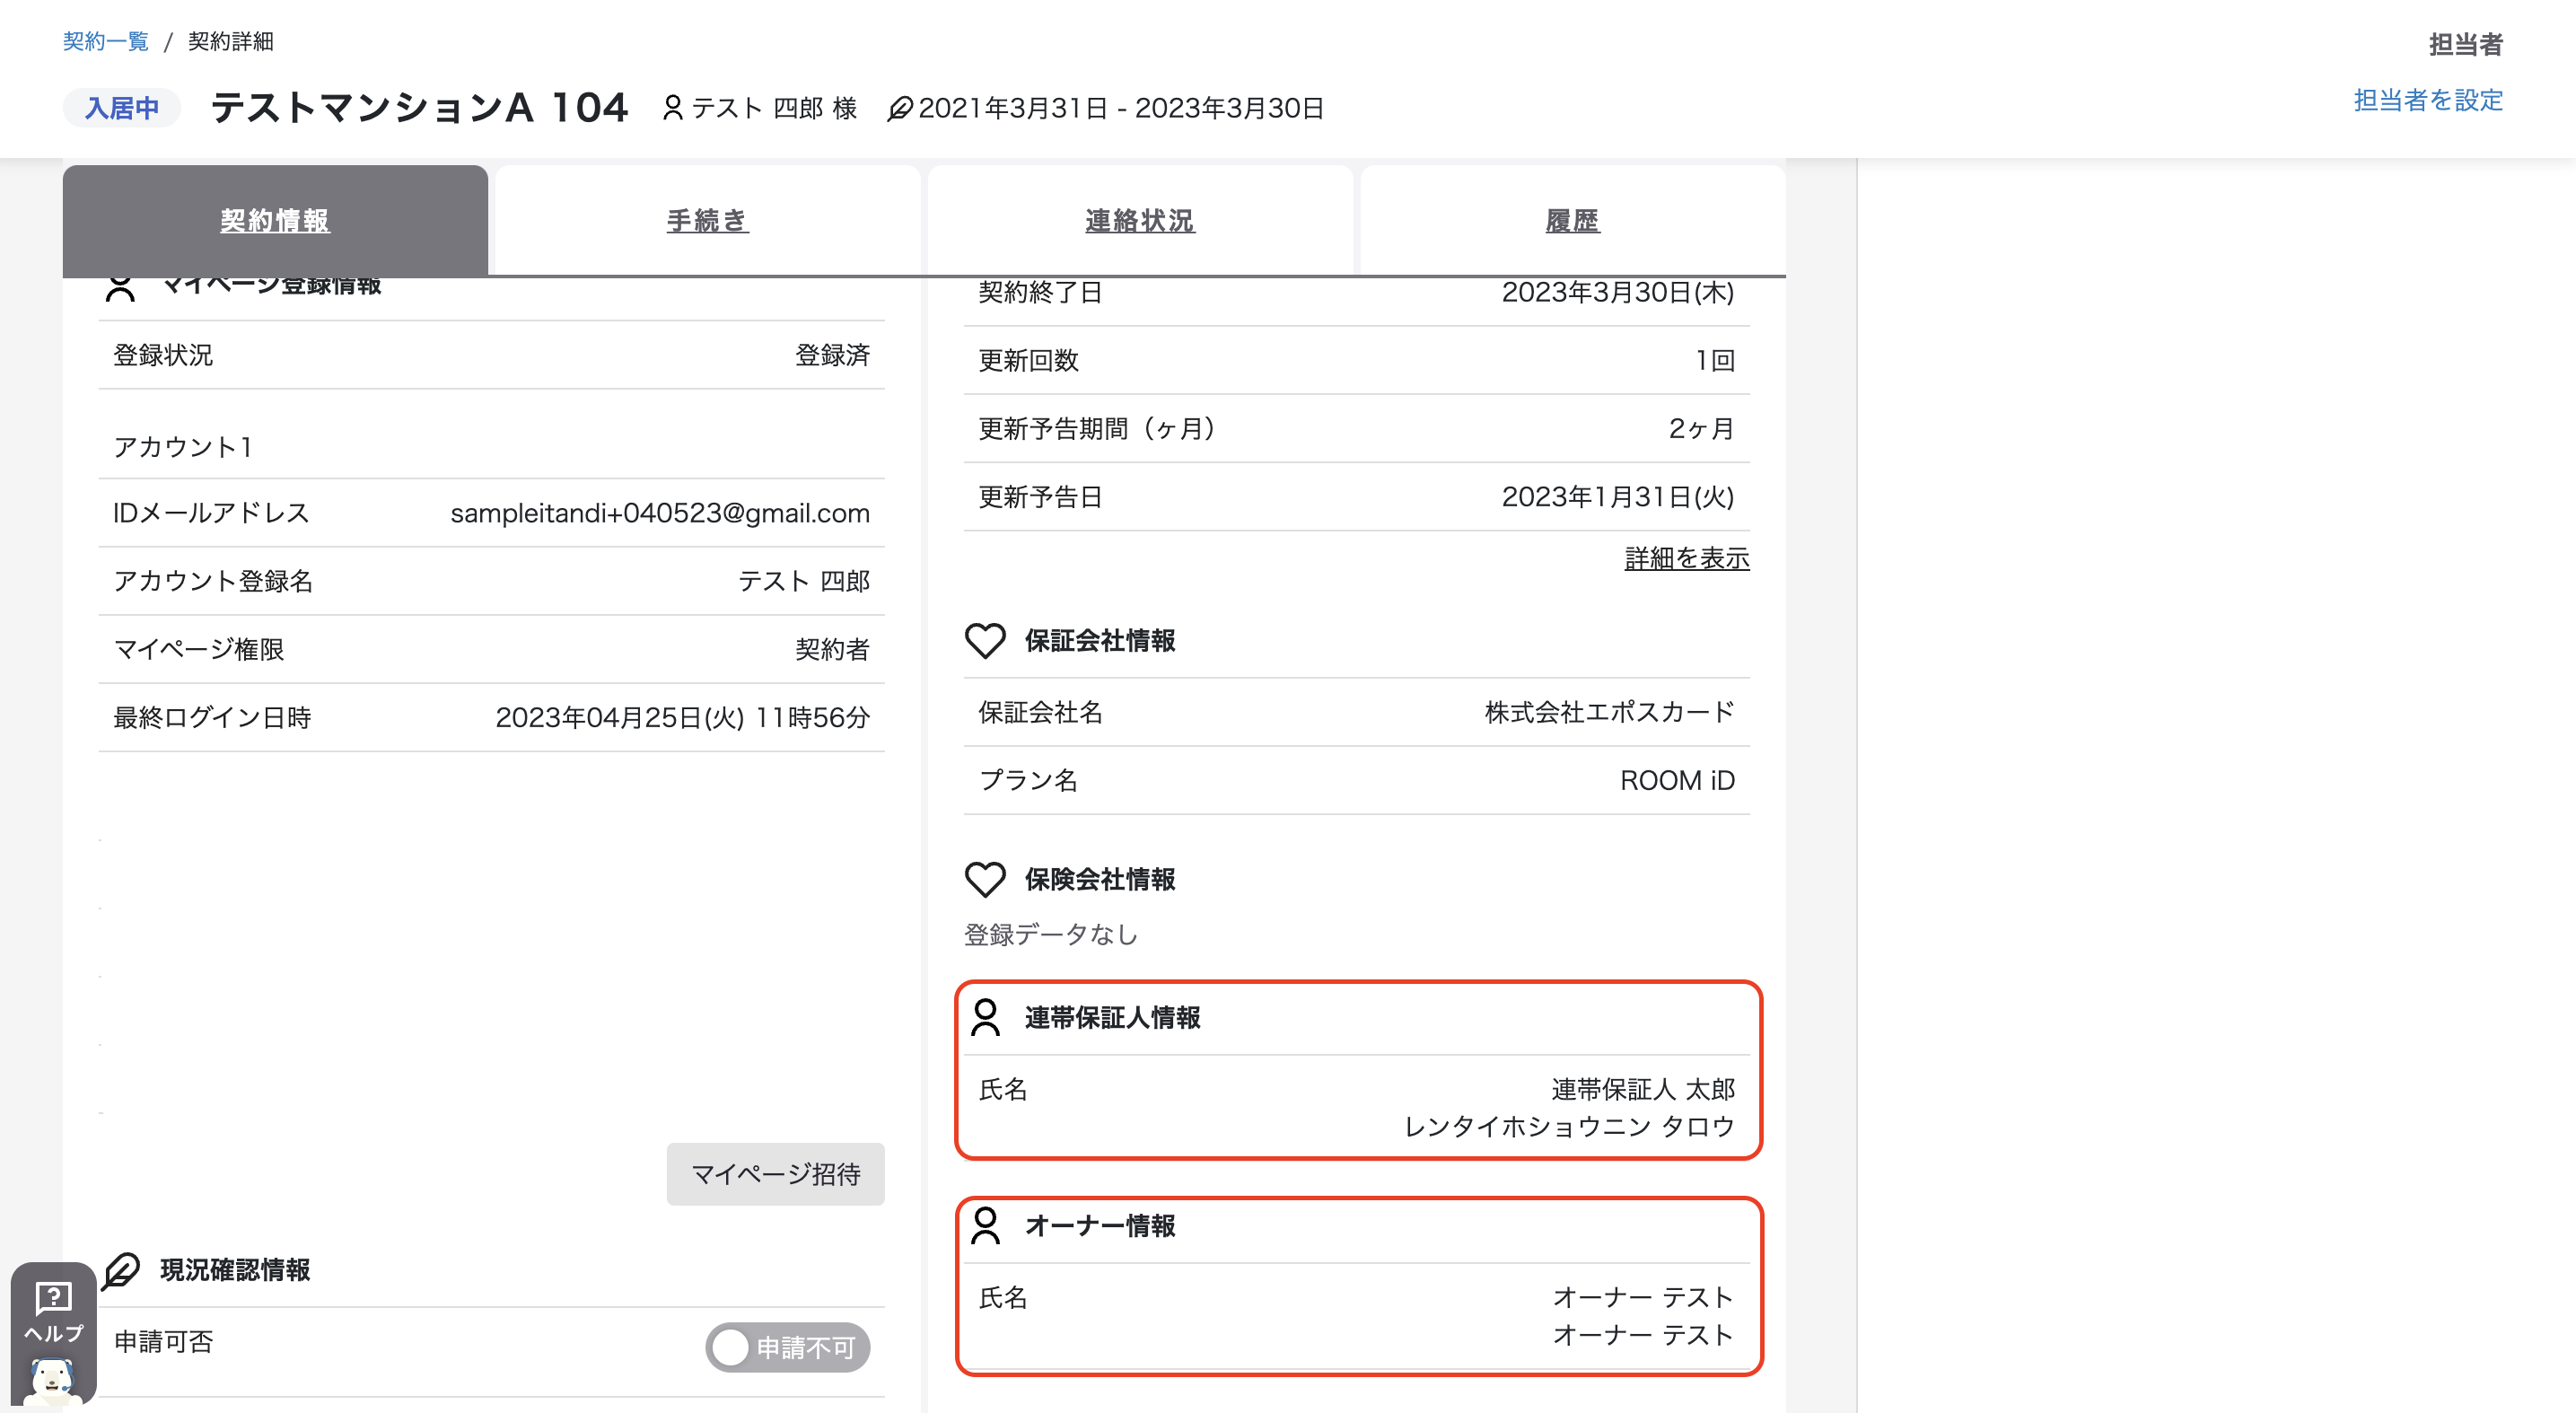2576x1413 pixels.
Task: Click the pen icon beside the contract period
Action: [899, 108]
